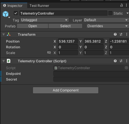Click Rotation Y value field
The width and height of the screenshot is (129, 124).
[x=94, y=47]
